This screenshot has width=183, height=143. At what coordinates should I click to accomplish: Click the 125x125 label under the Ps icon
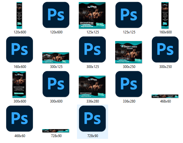coord(129,32)
